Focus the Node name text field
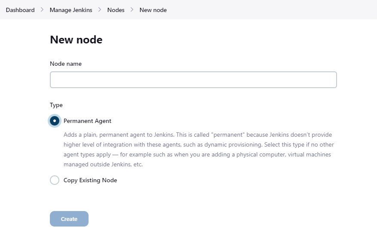Viewport: 377px width, 239px height. (x=193, y=80)
